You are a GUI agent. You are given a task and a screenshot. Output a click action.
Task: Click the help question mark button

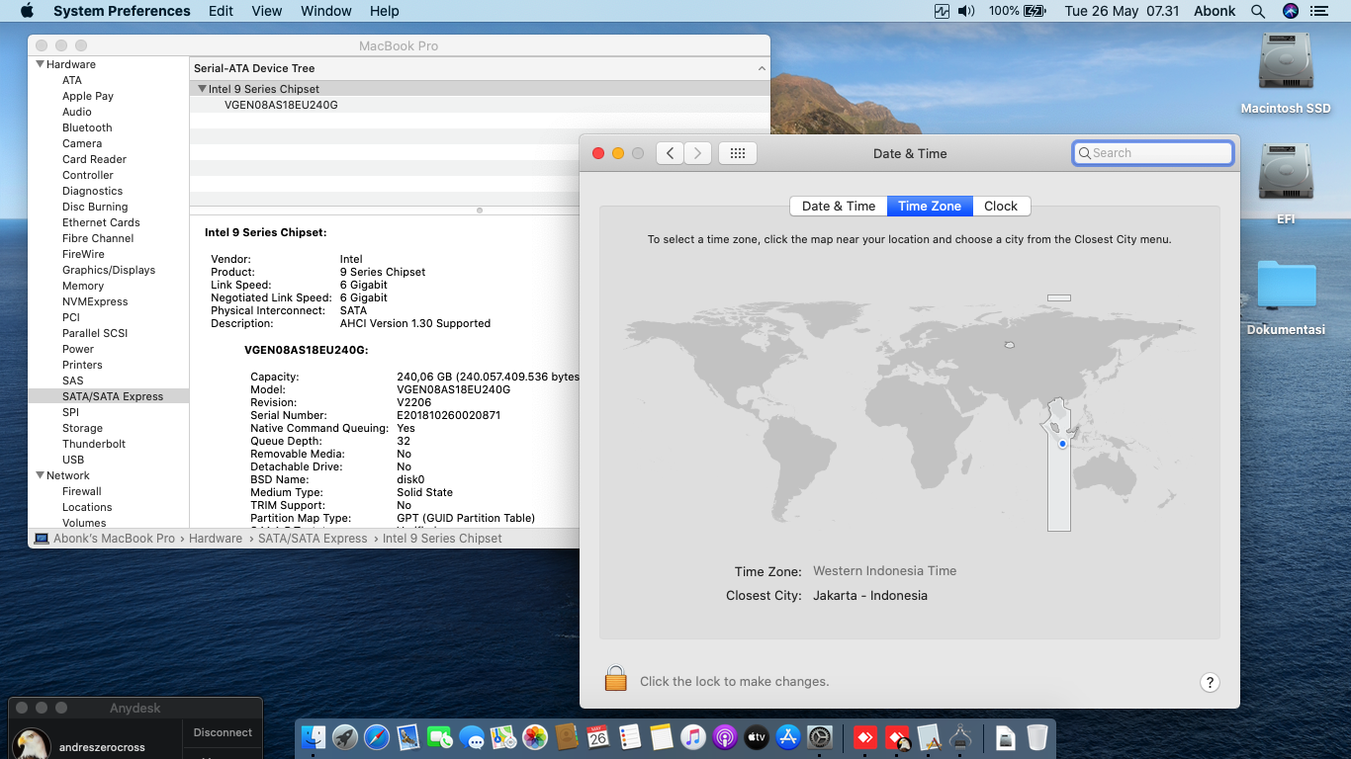1209,682
